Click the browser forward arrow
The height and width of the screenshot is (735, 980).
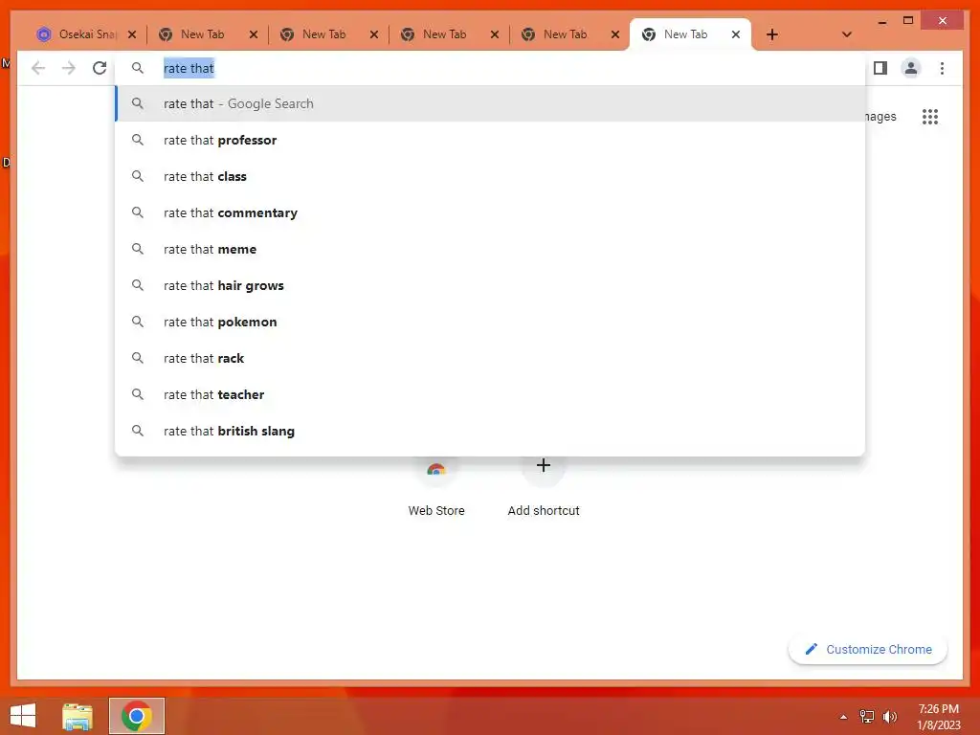click(x=69, y=68)
